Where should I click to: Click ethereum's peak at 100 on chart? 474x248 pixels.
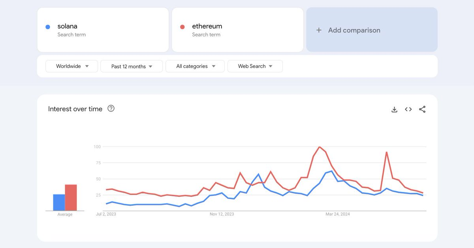(x=319, y=147)
